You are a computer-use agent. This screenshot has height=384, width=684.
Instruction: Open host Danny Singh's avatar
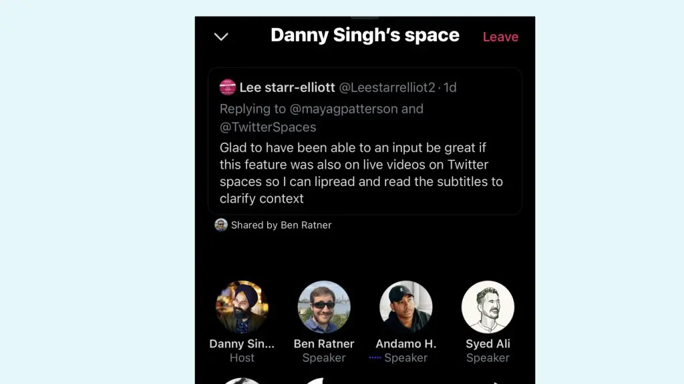click(242, 307)
